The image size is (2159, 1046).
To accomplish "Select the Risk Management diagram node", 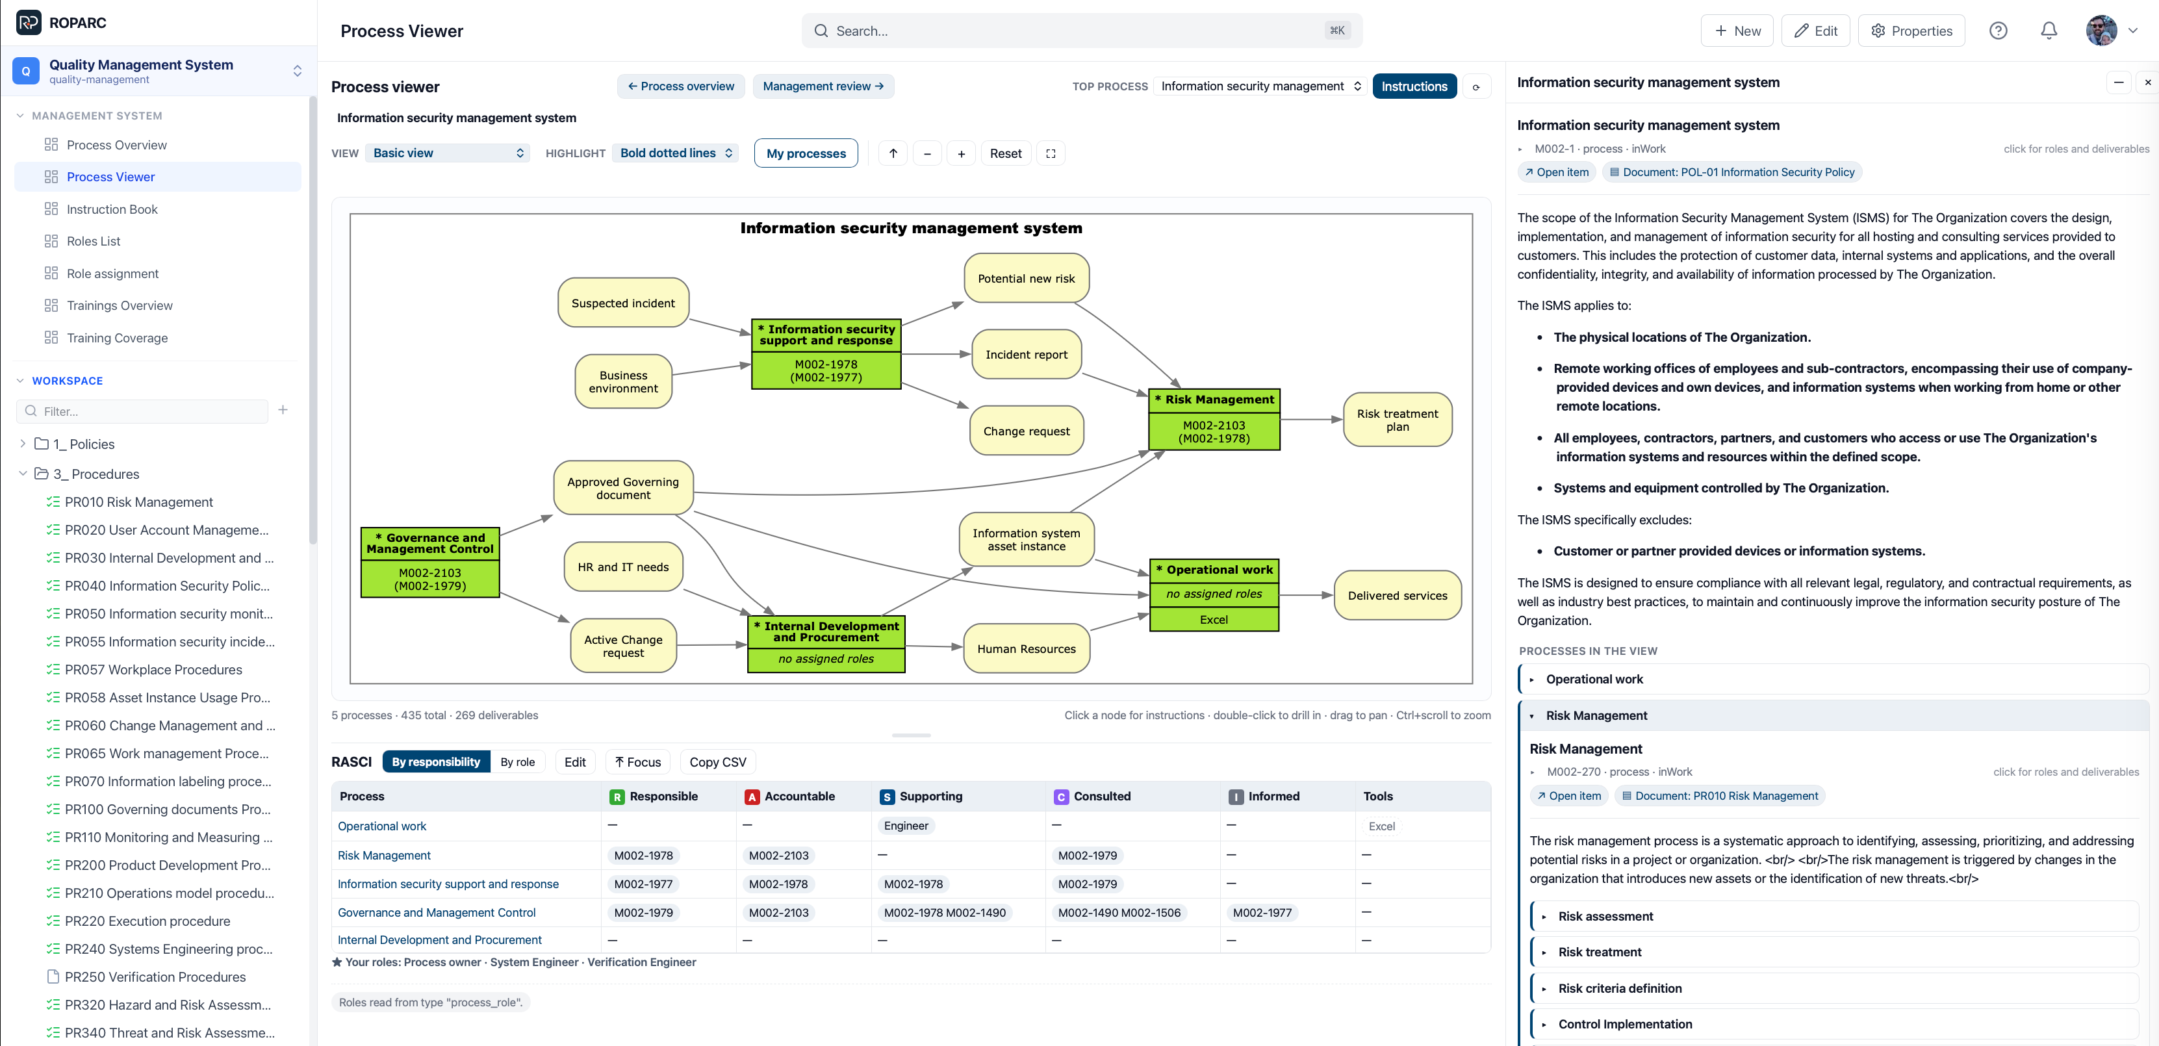I will click(1214, 419).
